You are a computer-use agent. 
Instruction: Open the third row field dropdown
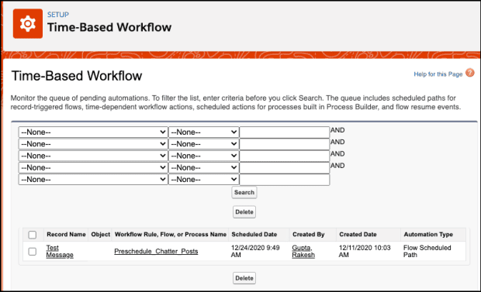[x=93, y=156]
